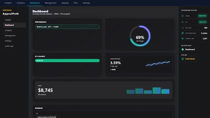Click the HEALTHY status bar

pyautogui.click(x=67, y=61)
